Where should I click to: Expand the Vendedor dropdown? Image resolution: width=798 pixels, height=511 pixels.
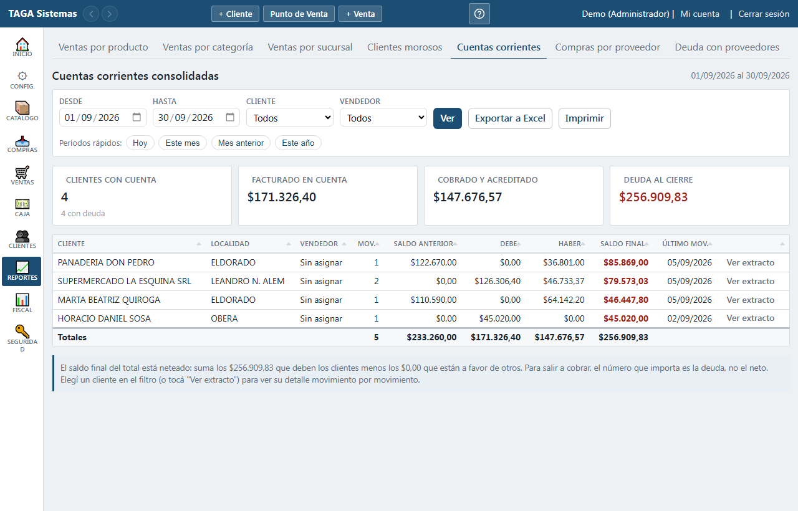(383, 117)
